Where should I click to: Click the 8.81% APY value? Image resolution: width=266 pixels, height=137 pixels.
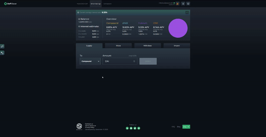point(112,27)
